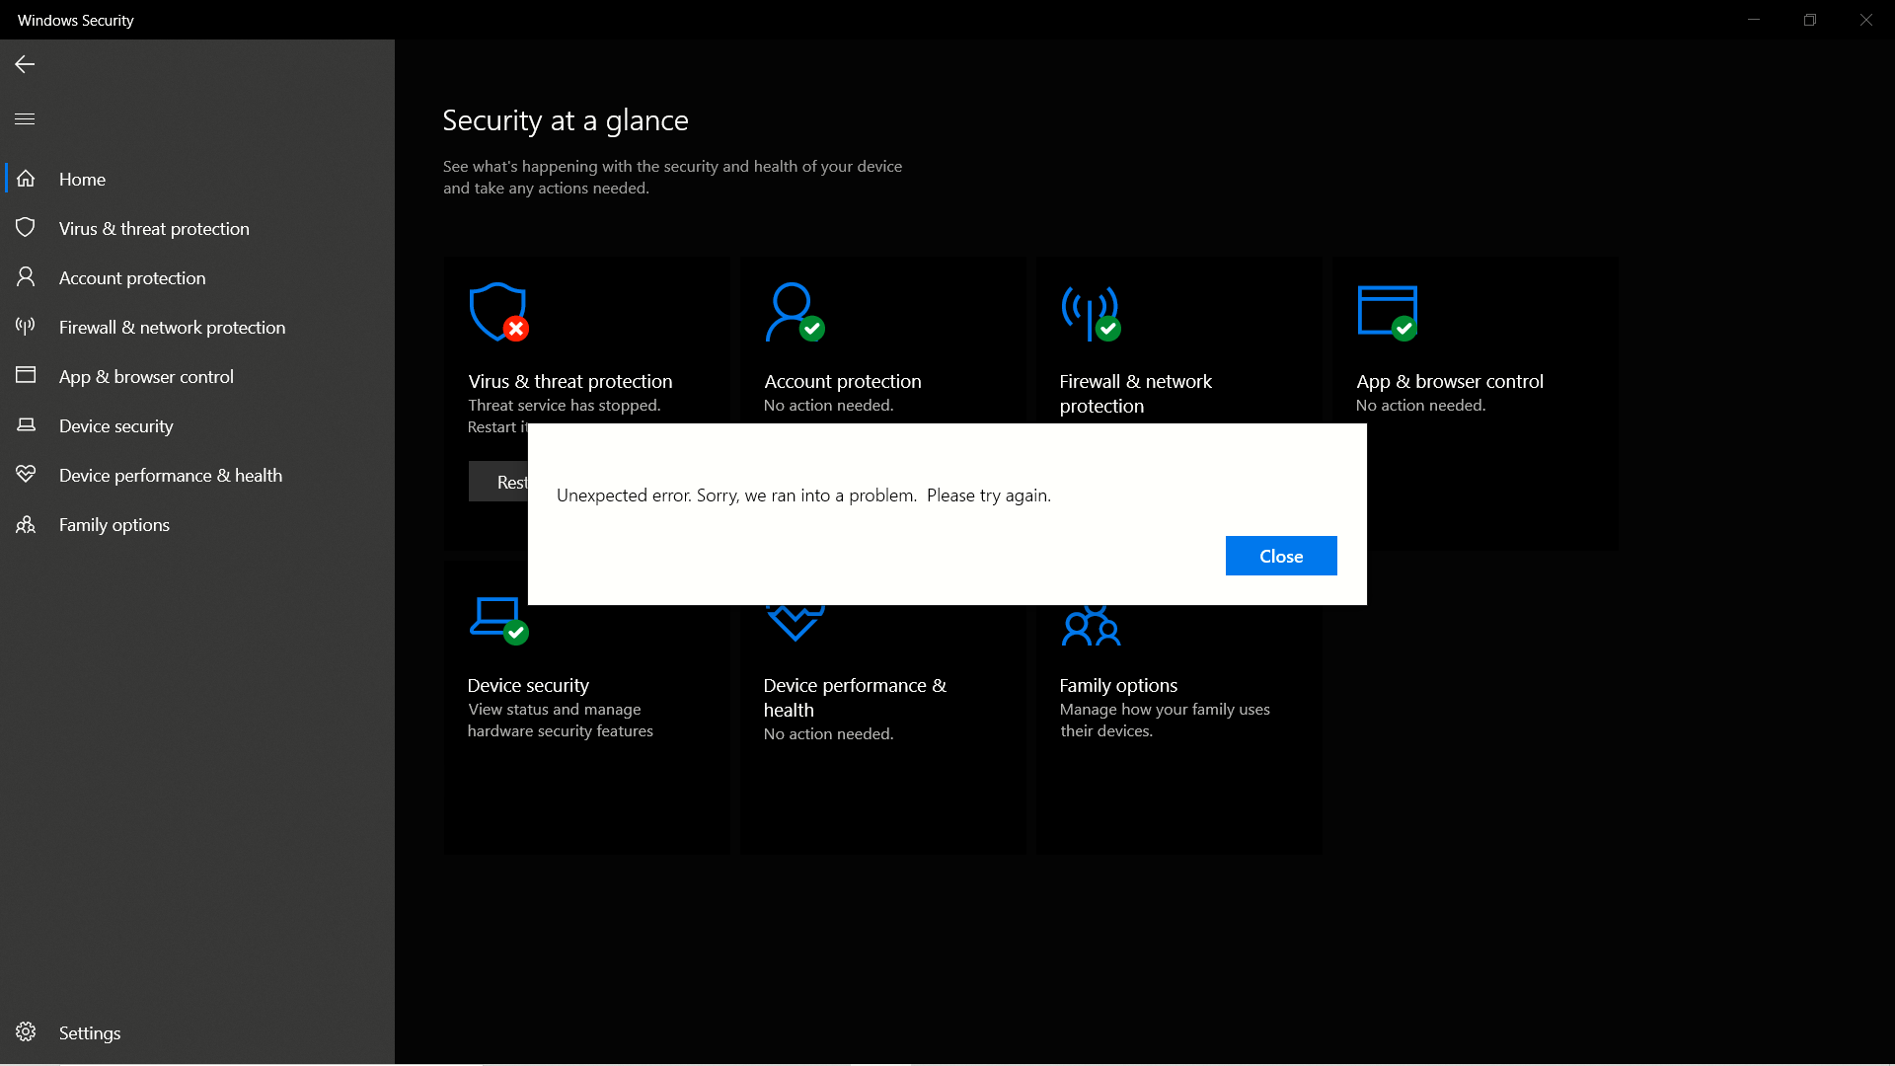Click the 'Security at a glance' heading
Screen dimensions: 1895x1066
(566, 120)
